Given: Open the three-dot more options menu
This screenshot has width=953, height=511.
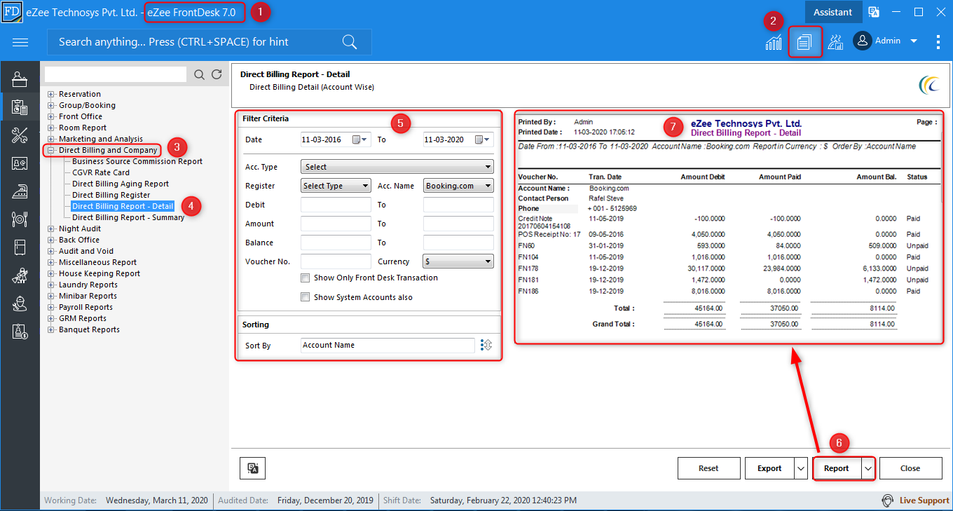Looking at the screenshot, I should point(938,42).
